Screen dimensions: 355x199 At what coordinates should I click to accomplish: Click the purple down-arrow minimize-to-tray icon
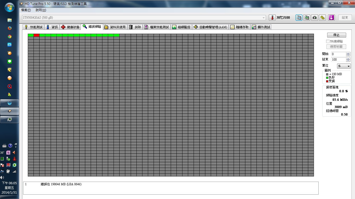pos(331,18)
